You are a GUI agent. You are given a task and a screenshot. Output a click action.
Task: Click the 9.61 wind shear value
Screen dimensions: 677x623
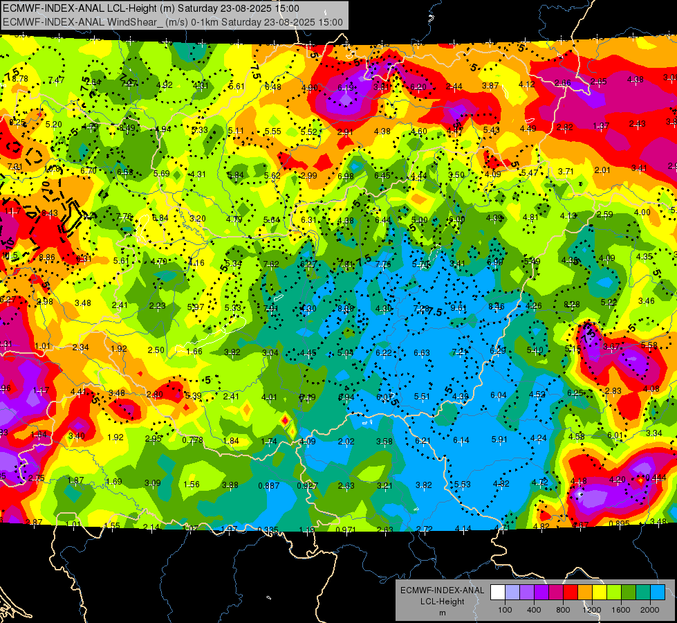458,308
